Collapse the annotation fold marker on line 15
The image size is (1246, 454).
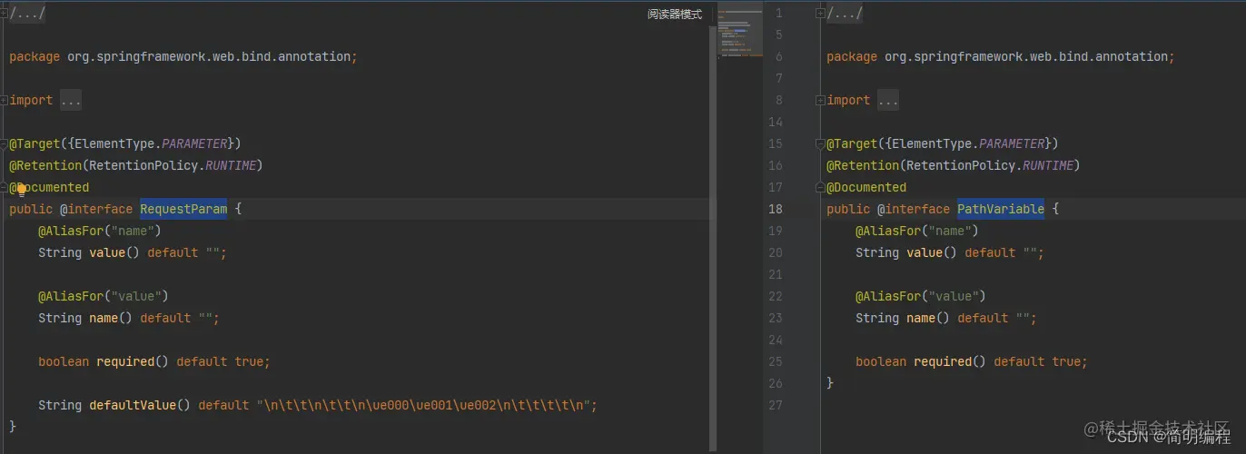click(x=821, y=144)
